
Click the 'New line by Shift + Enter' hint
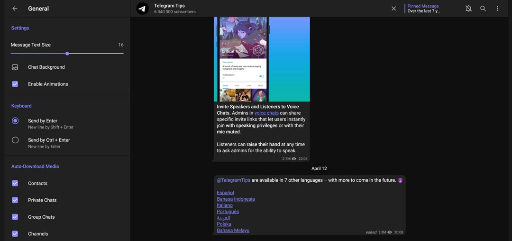(x=51, y=127)
